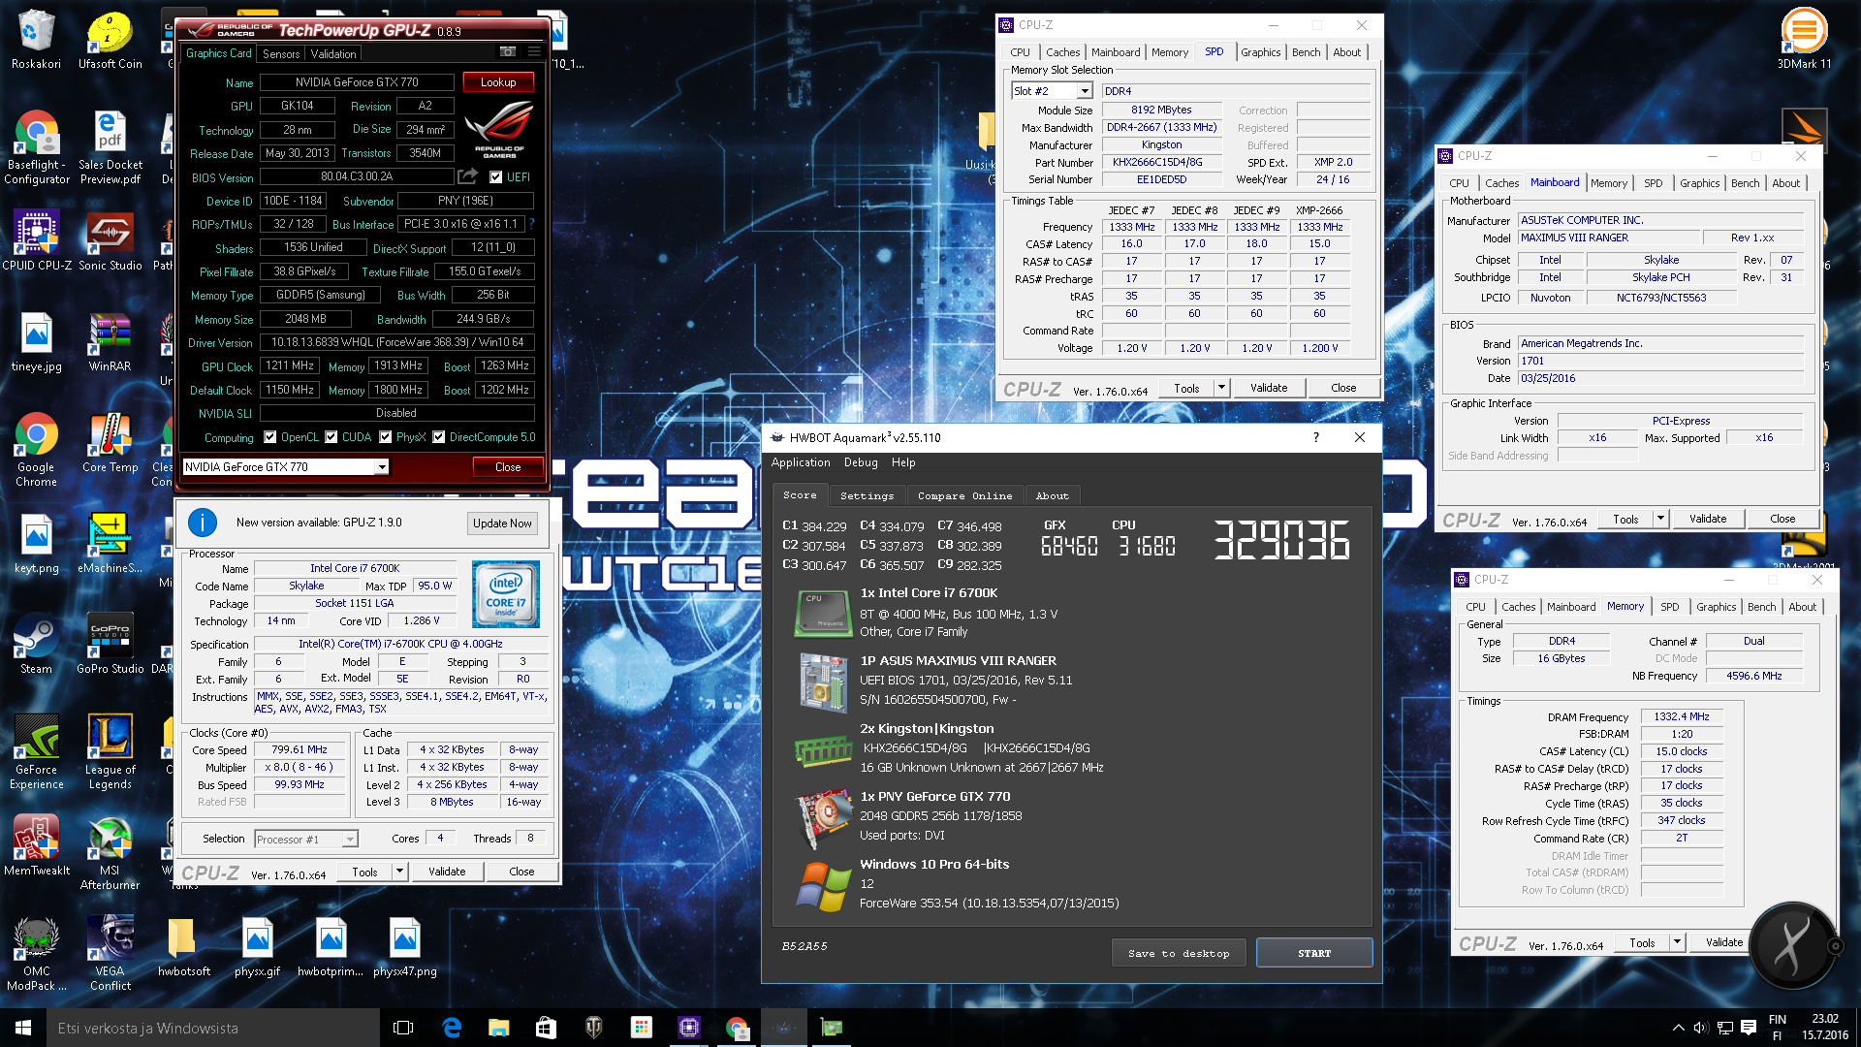Open volume control in system tray

(x=1701, y=1028)
